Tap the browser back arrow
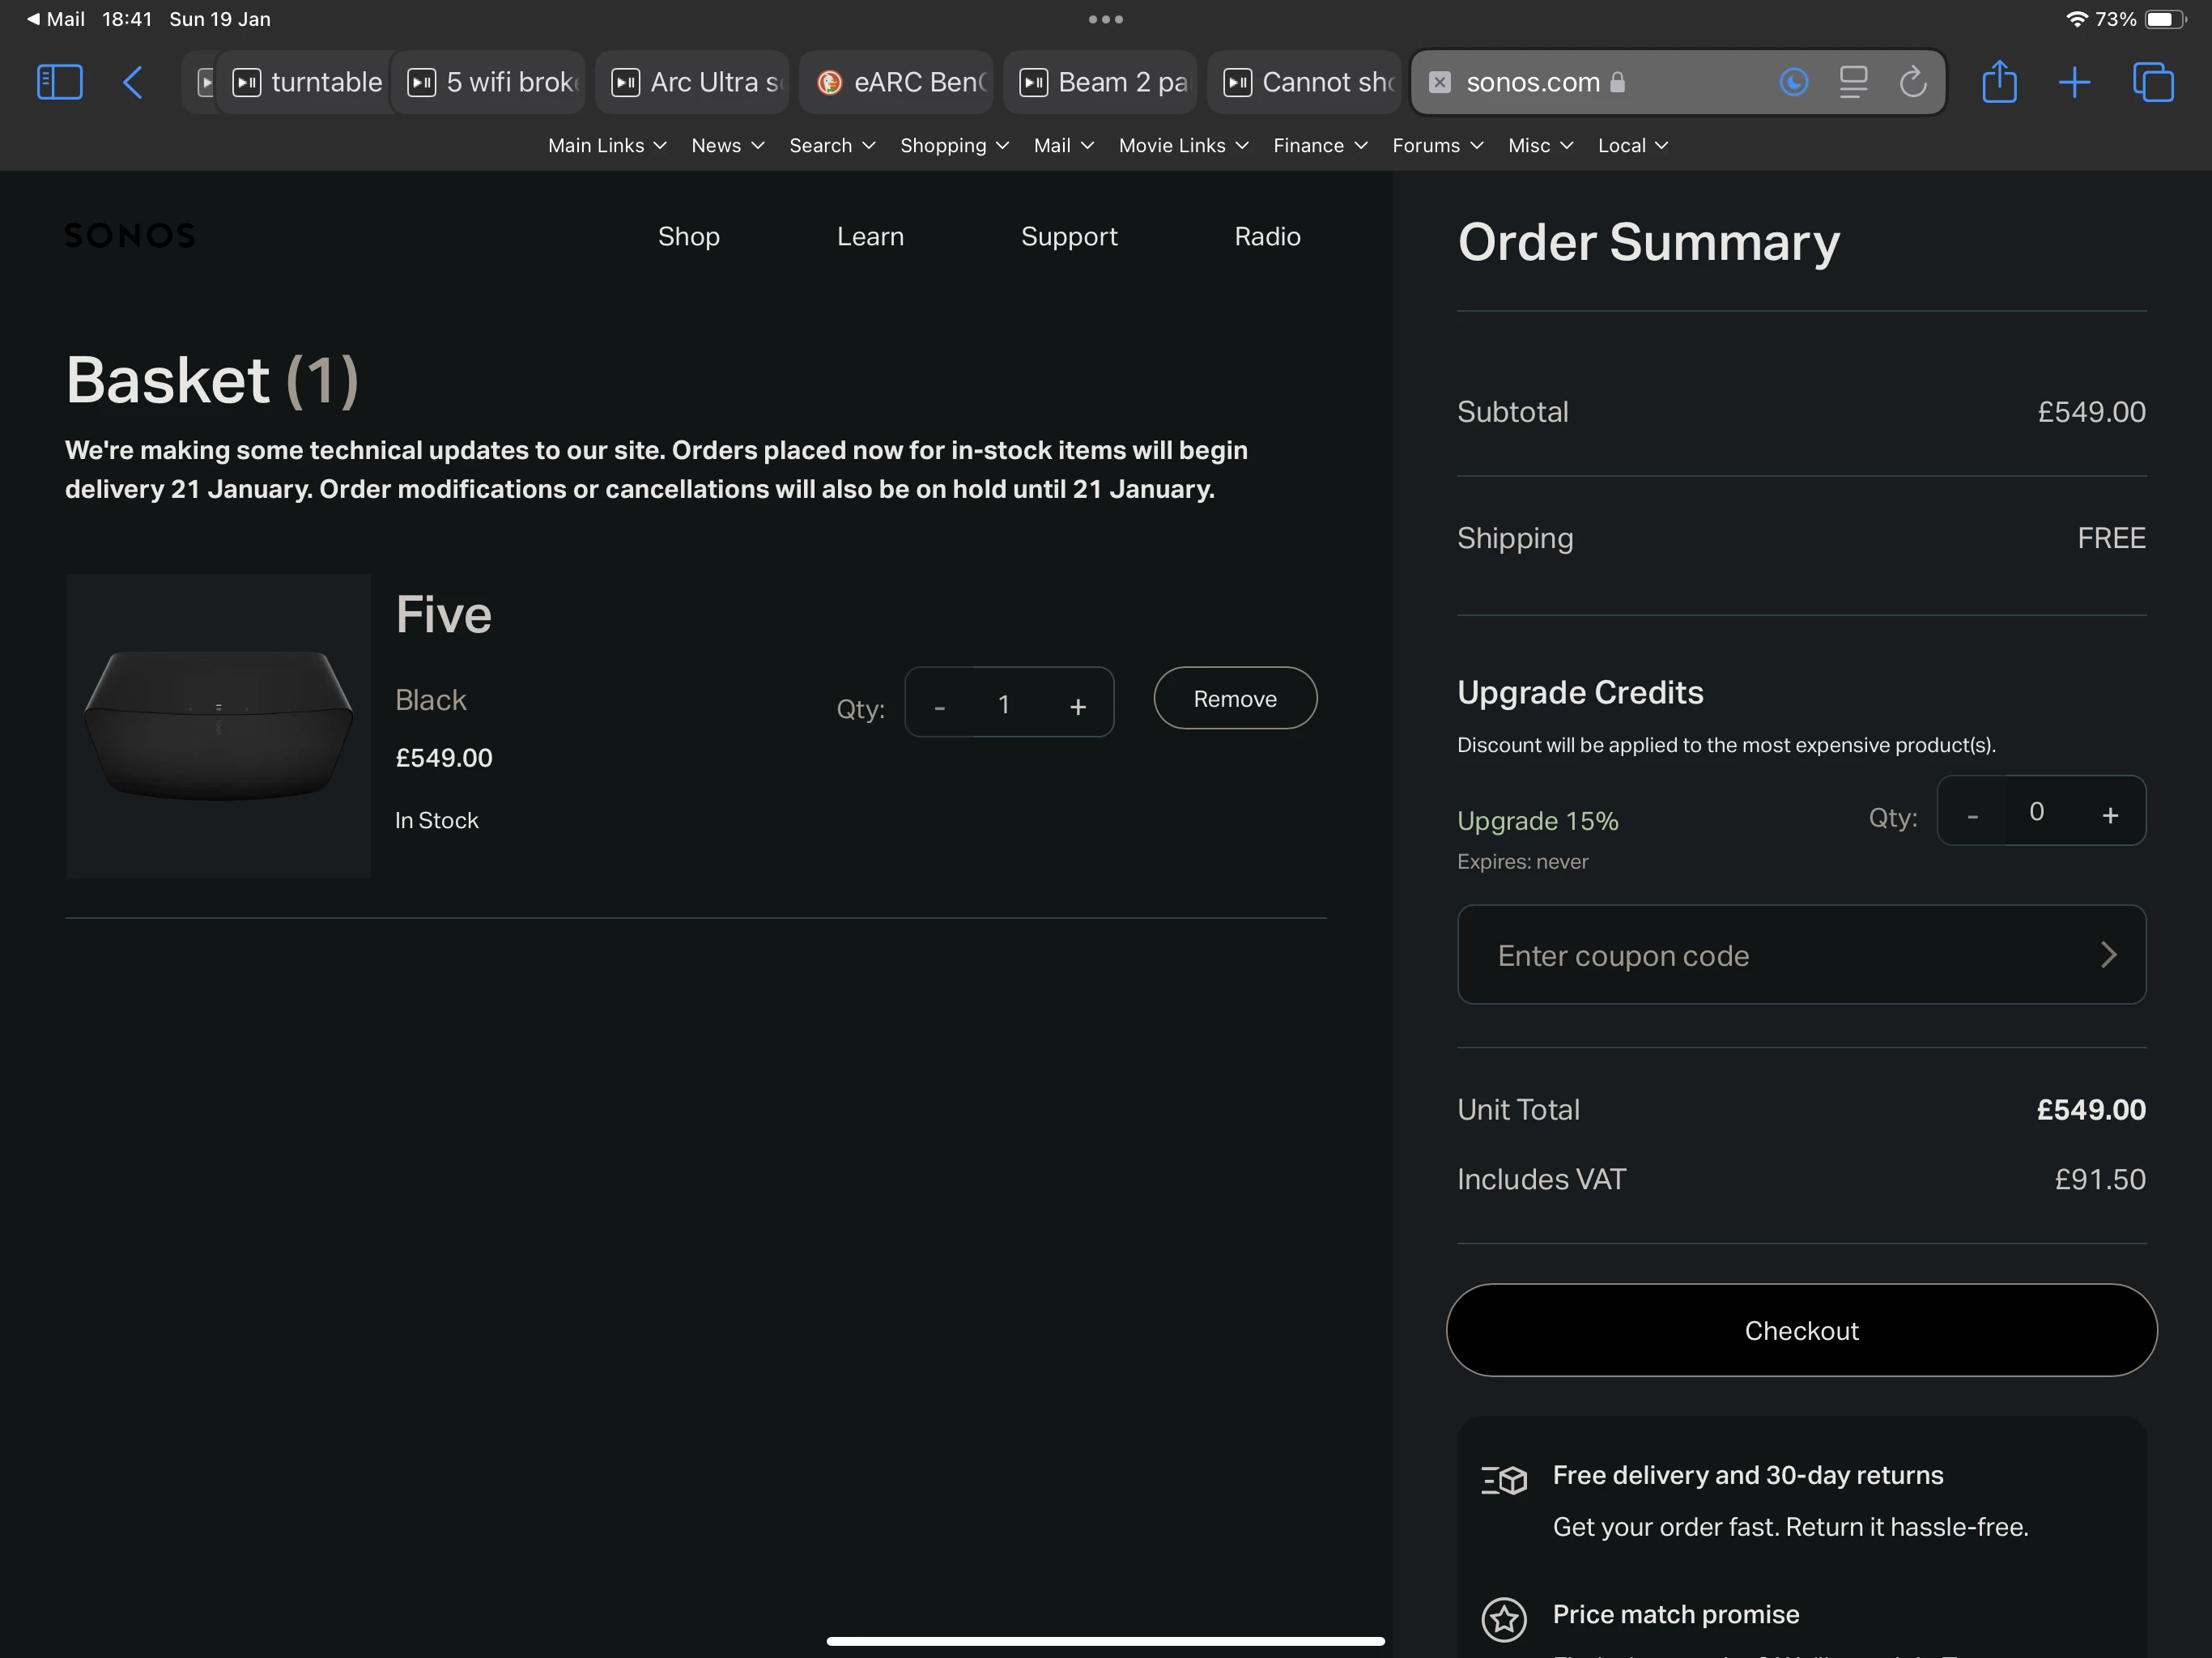Image resolution: width=2212 pixels, height=1658 pixels. pos(133,82)
